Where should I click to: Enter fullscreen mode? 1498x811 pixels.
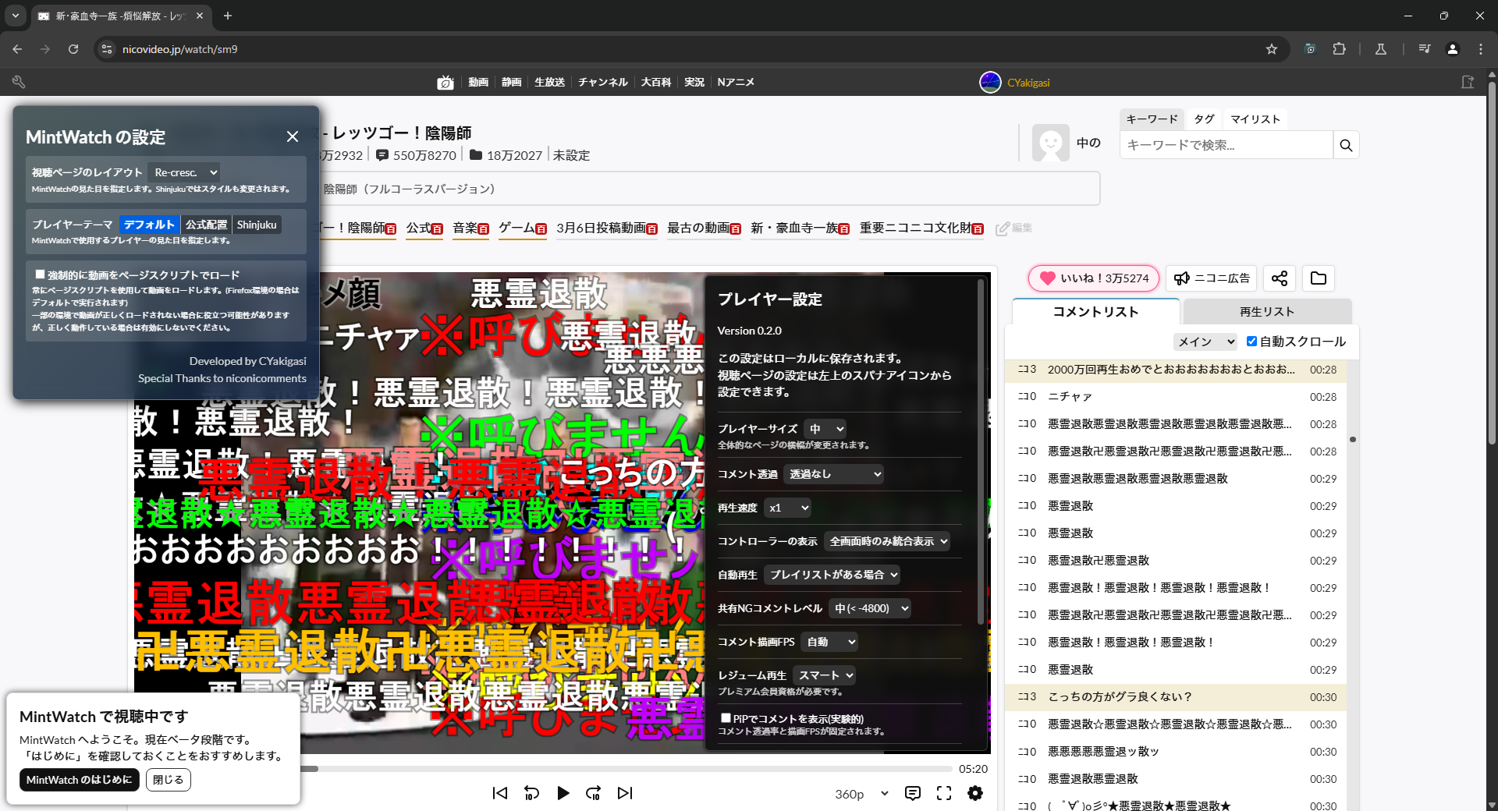[944, 793]
